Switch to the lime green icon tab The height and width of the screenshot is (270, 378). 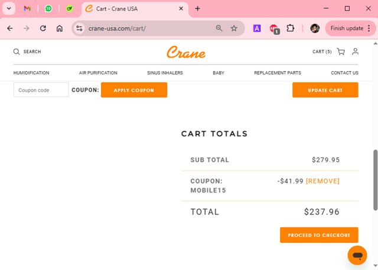[70, 8]
